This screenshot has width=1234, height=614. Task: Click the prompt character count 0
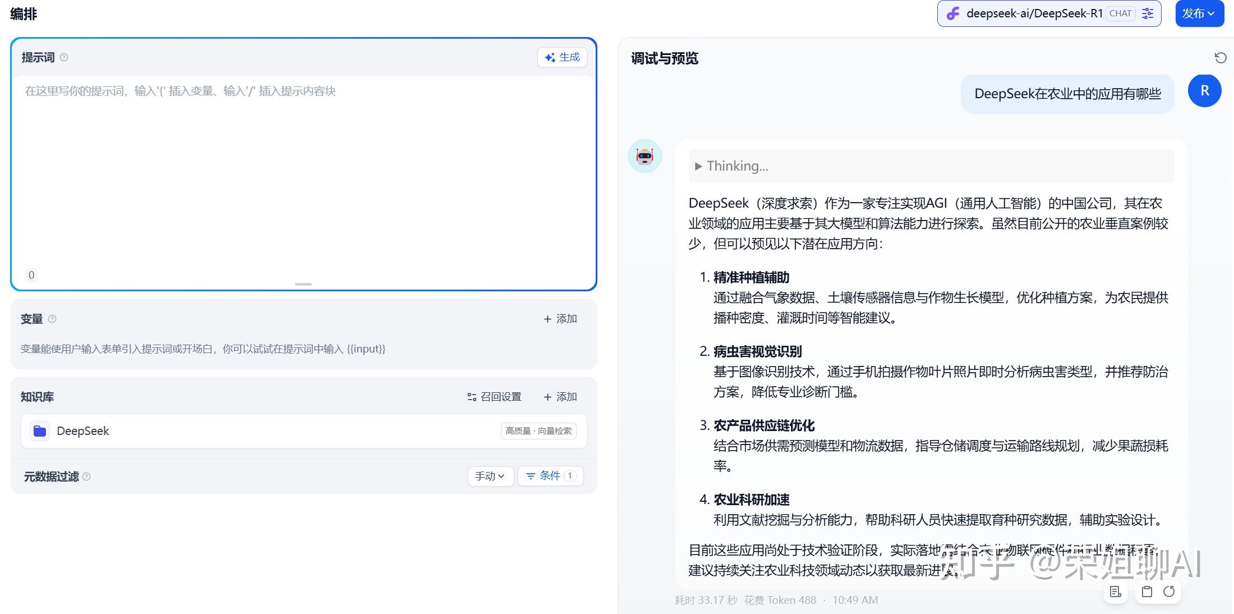31,275
